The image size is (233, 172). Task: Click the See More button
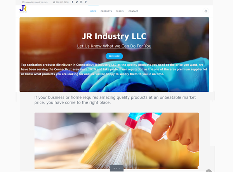(x=114, y=56)
